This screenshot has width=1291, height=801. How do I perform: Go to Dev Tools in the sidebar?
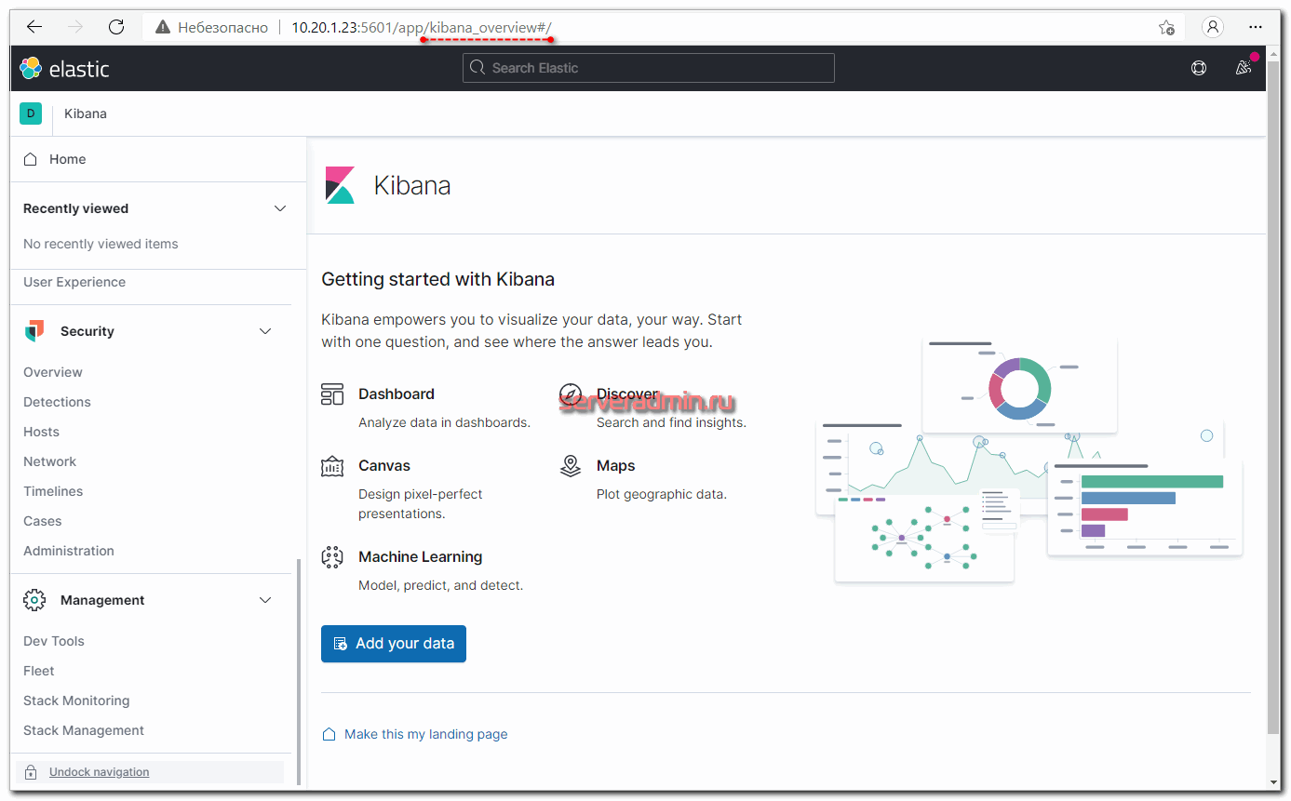coord(54,641)
